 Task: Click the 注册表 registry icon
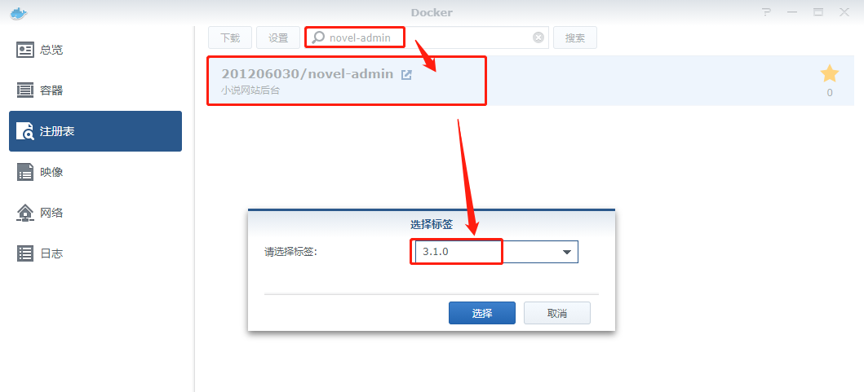(x=24, y=131)
